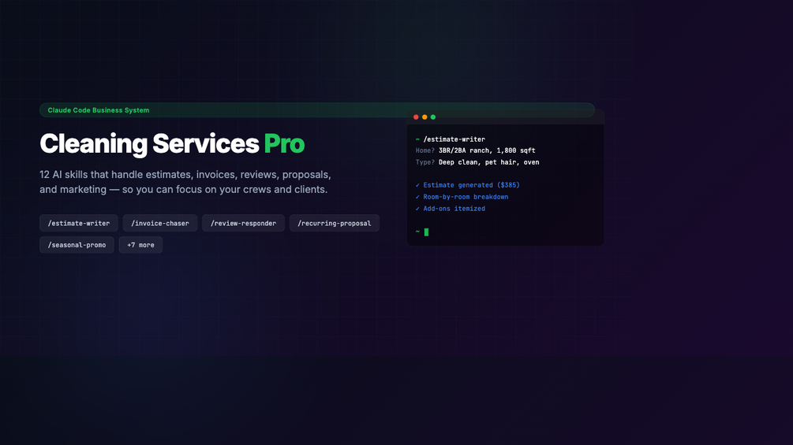This screenshot has width=793, height=445.
Task: Select the /seasonal-promo skill chip
Action: (x=77, y=245)
